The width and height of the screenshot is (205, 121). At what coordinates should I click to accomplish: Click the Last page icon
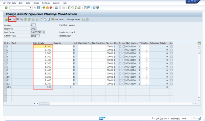(79, 8)
